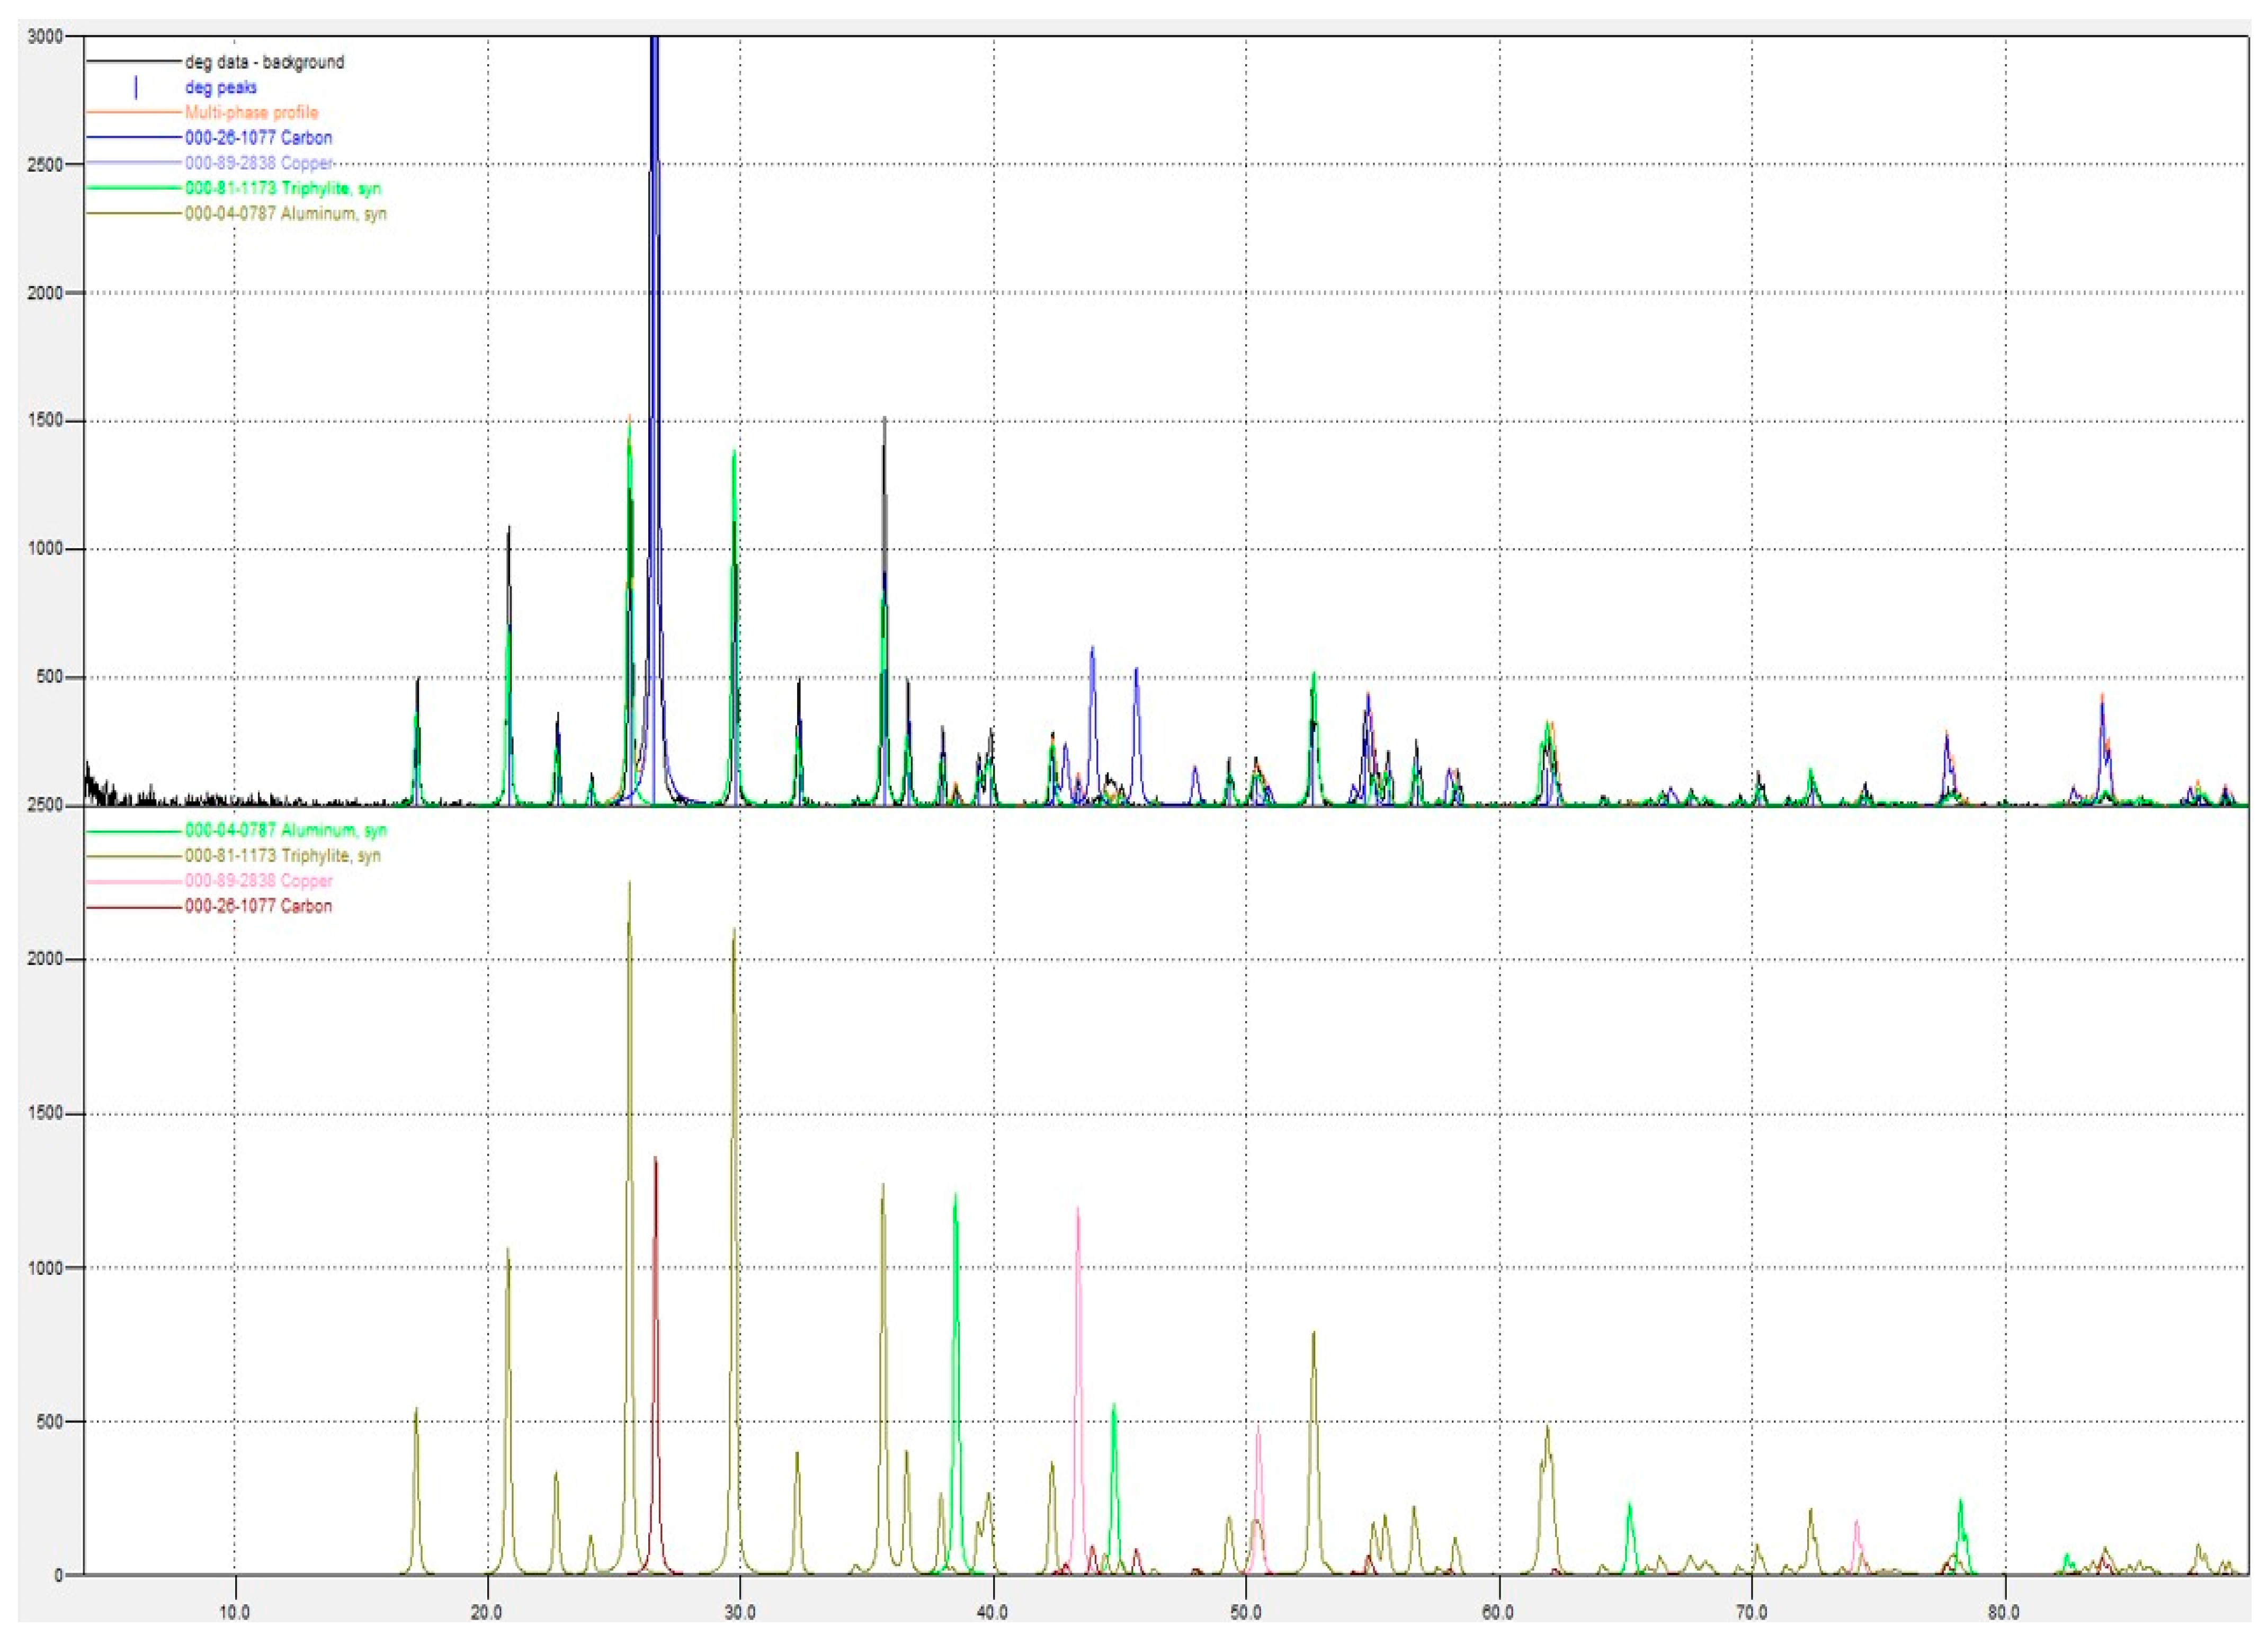The height and width of the screenshot is (1644, 2268).
Task: Click the blue 'deg peaks' marker icon
Action: (x=136, y=88)
